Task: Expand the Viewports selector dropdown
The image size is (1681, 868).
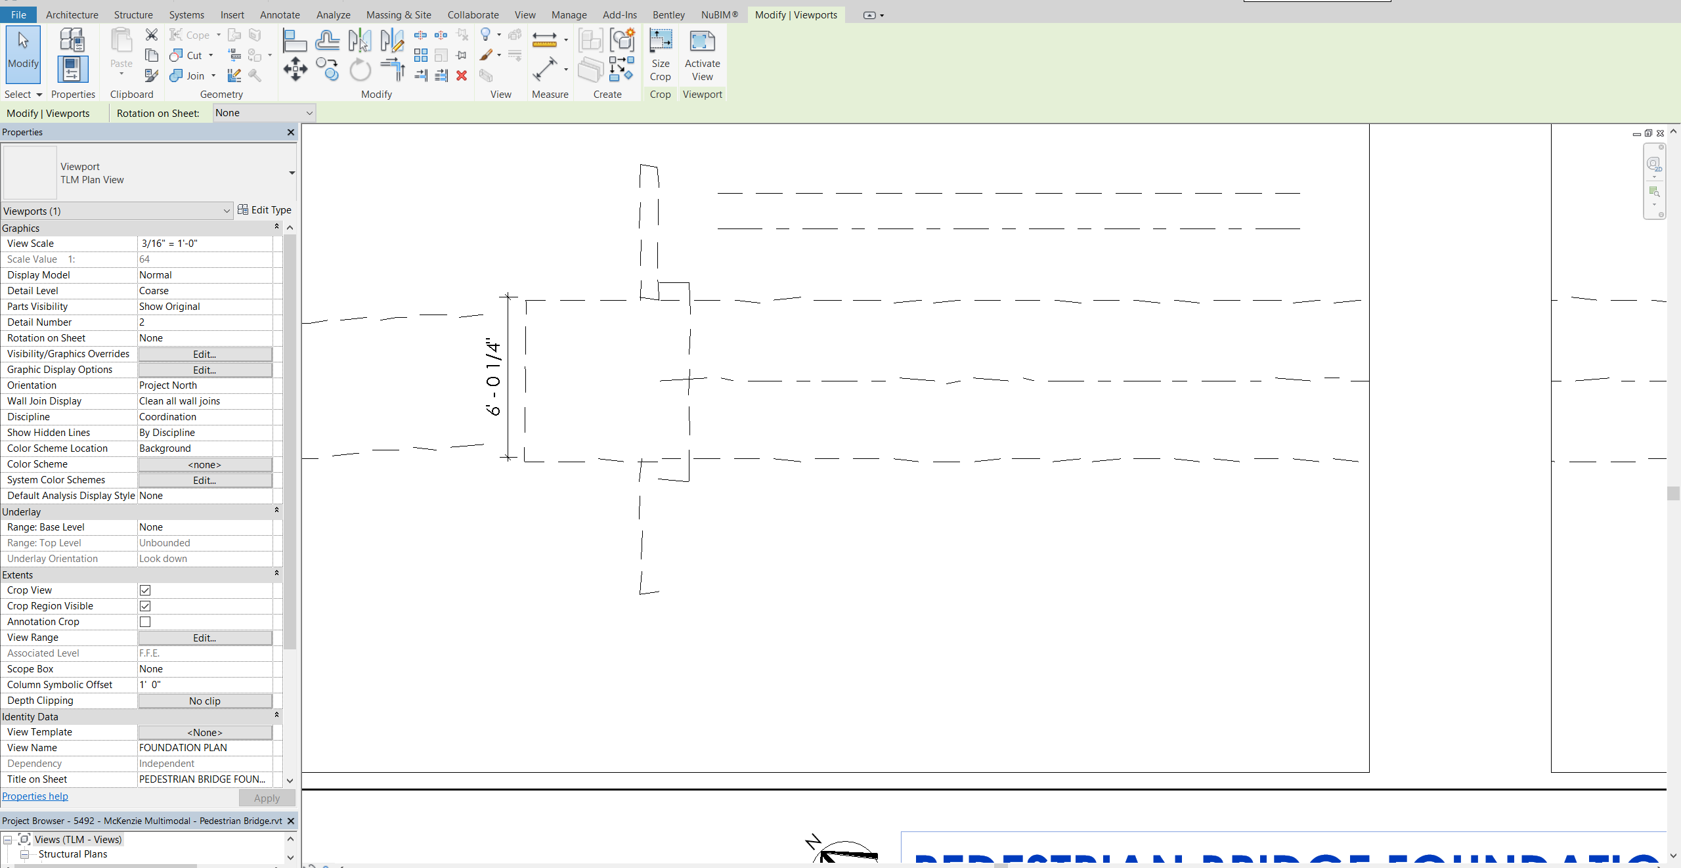Action: tap(227, 211)
